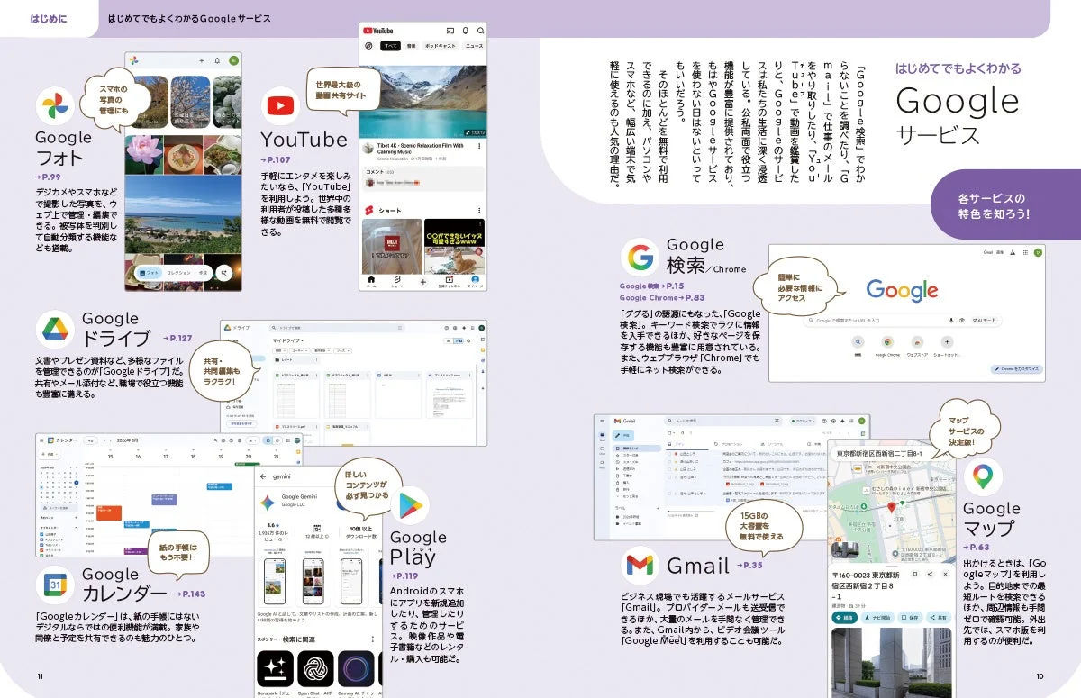Click the voice search microphone icon

(x=951, y=321)
